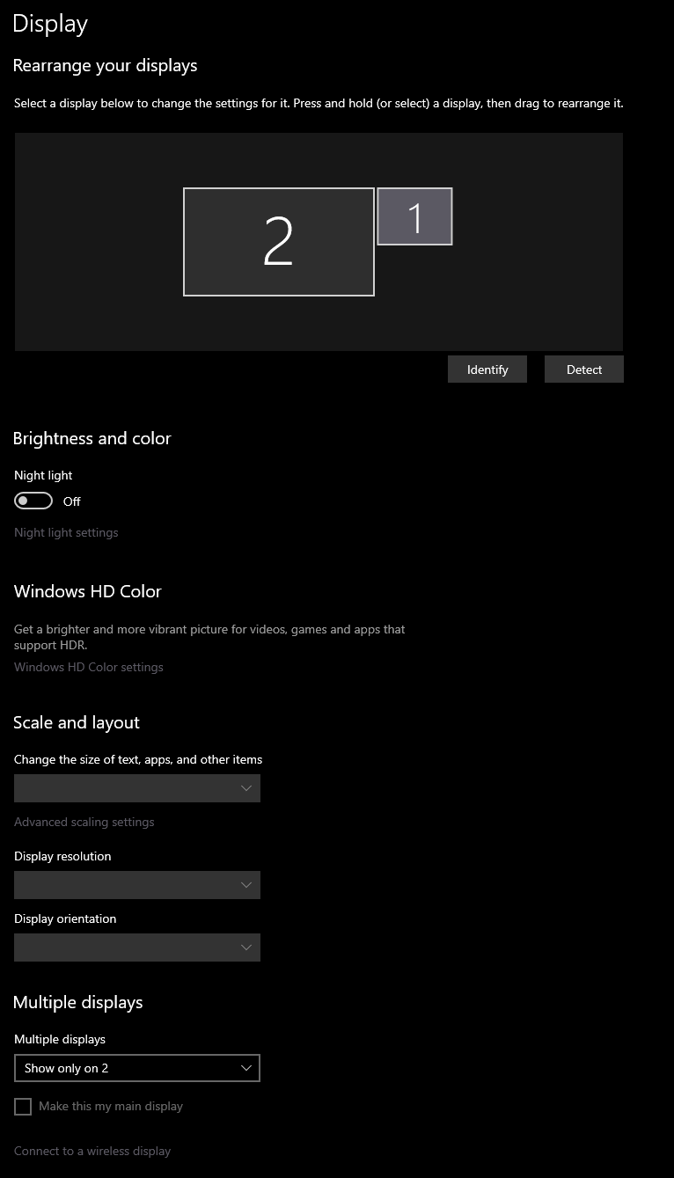Check 'Make this my main display' checkbox
This screenshot has width=674, height=1178.
23,1107
